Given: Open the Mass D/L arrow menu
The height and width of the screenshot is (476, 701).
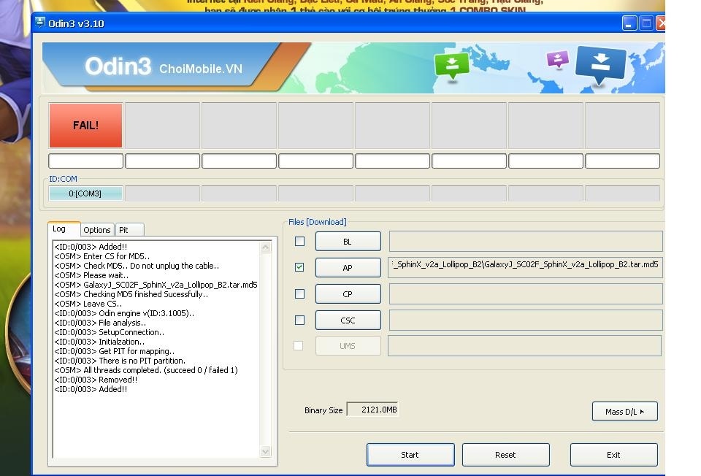Looking at the screenshot, I should tap(624, 411).
